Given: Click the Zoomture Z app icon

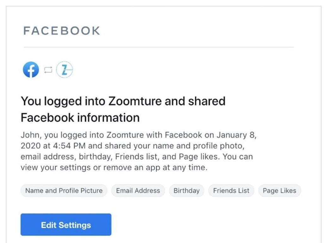Looking at the screenshot, I should (65, 70).
